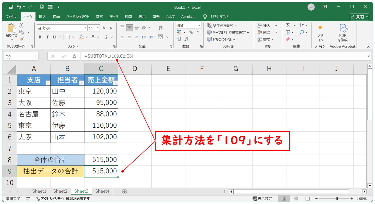This screenshot has width=375, height=204.
Task: Open the 支店 column filter dropdown
Action: 48,83
